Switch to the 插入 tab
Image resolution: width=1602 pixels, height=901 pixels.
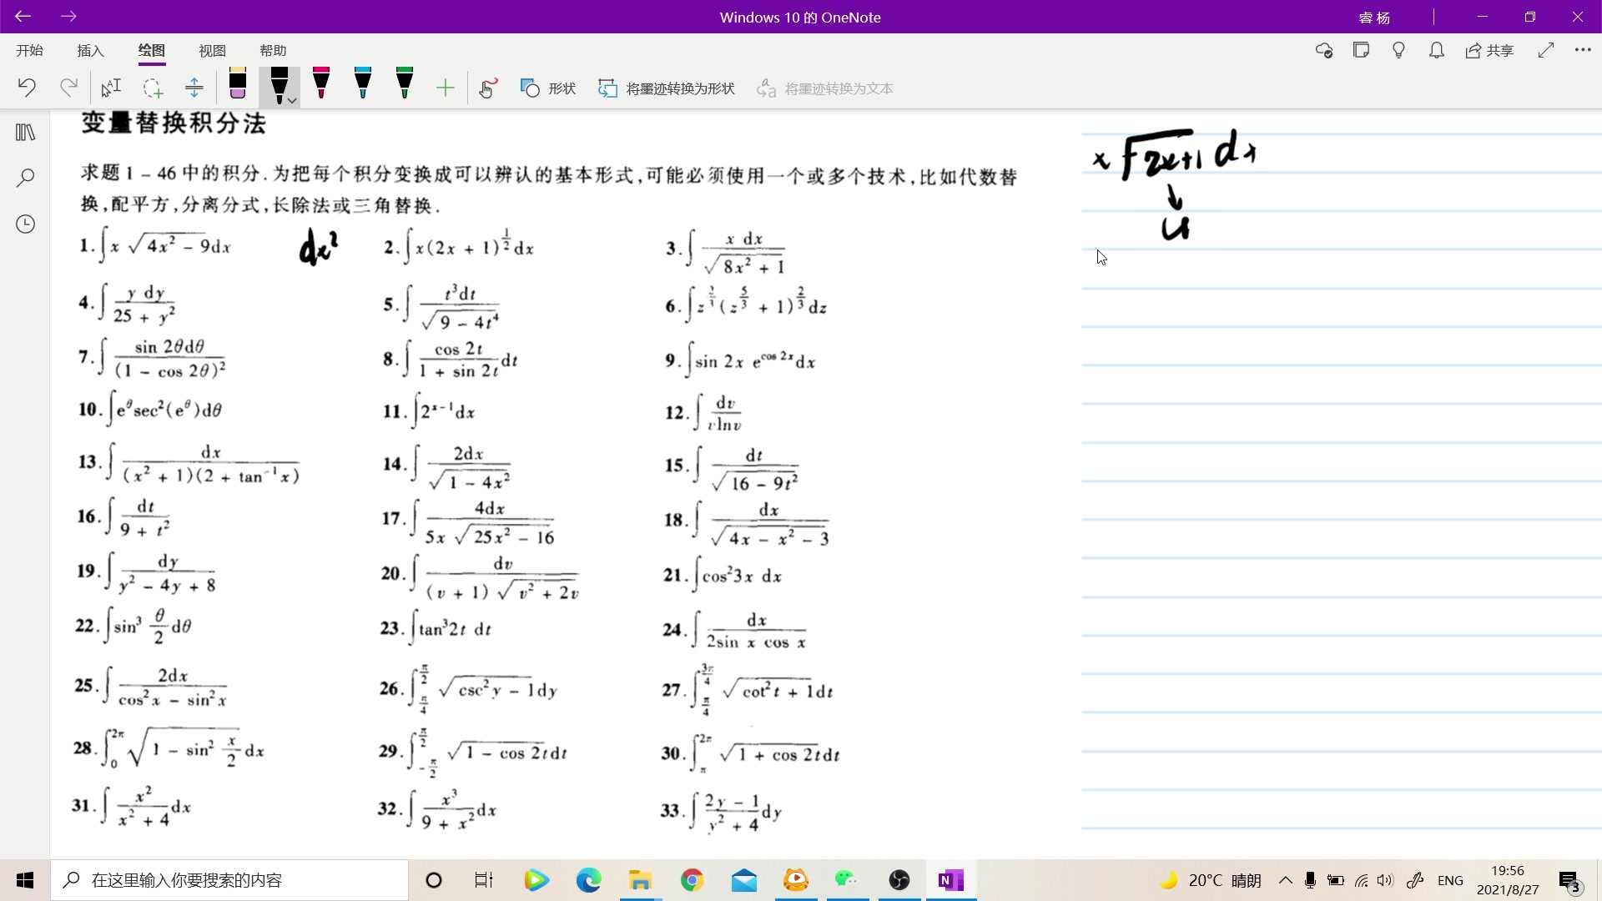point(90,51)
